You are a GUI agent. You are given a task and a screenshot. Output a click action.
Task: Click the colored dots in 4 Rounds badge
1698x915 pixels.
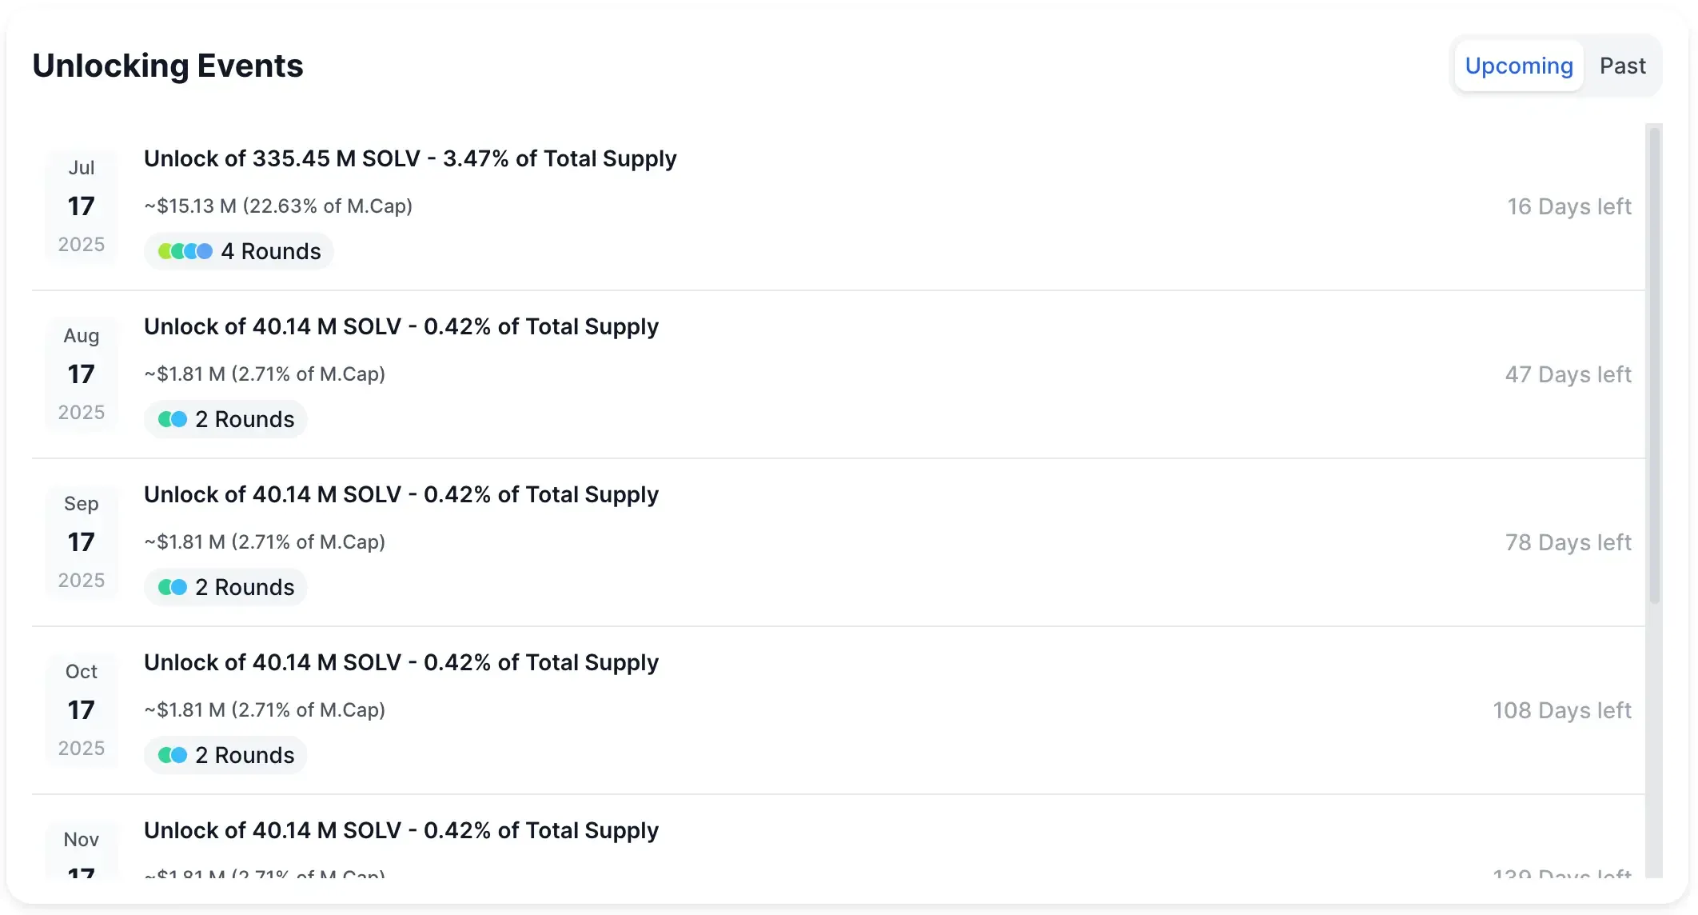pyautogui.click(x=185, y=251)
